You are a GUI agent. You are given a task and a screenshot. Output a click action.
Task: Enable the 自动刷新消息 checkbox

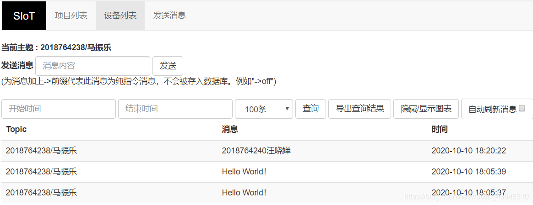click(522, 108)
